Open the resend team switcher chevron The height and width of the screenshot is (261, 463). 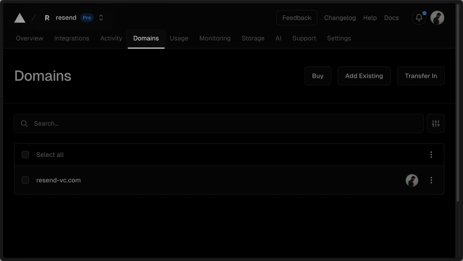click(100, 17)
